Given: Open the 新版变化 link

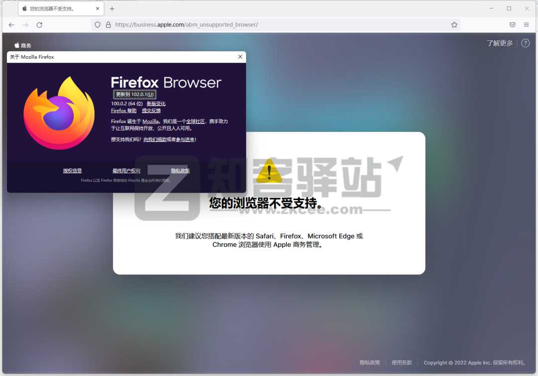Looking at the screenshot, I should coord(157,103).
